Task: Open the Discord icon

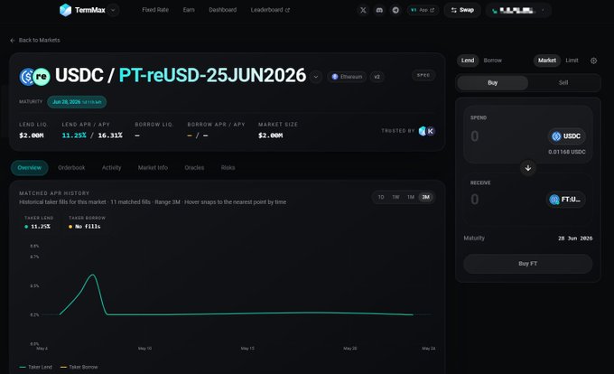Action: (x=379, y=10)
